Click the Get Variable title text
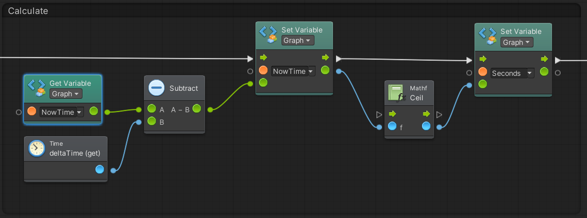Viewport: 587px width, 218px height. pyautogui.click(x=70, y=83)
